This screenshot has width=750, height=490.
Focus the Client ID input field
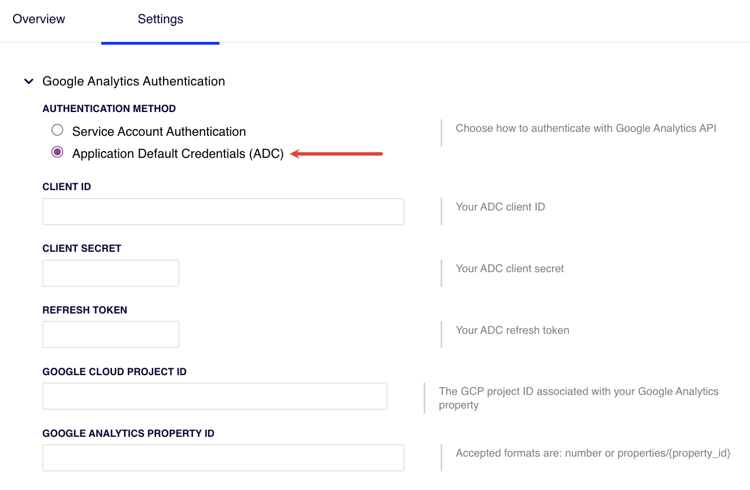click(223, 212)
